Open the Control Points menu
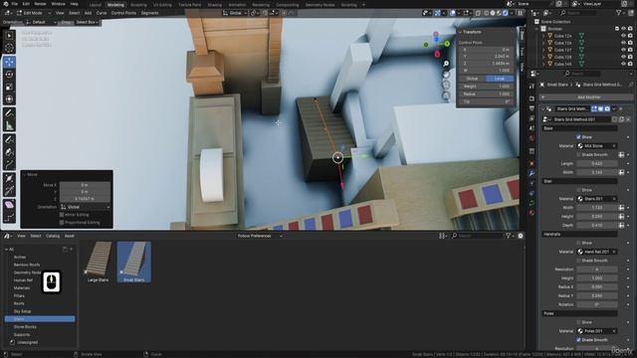The width and height of the screenshot is (637, 358). coord(123,13)
